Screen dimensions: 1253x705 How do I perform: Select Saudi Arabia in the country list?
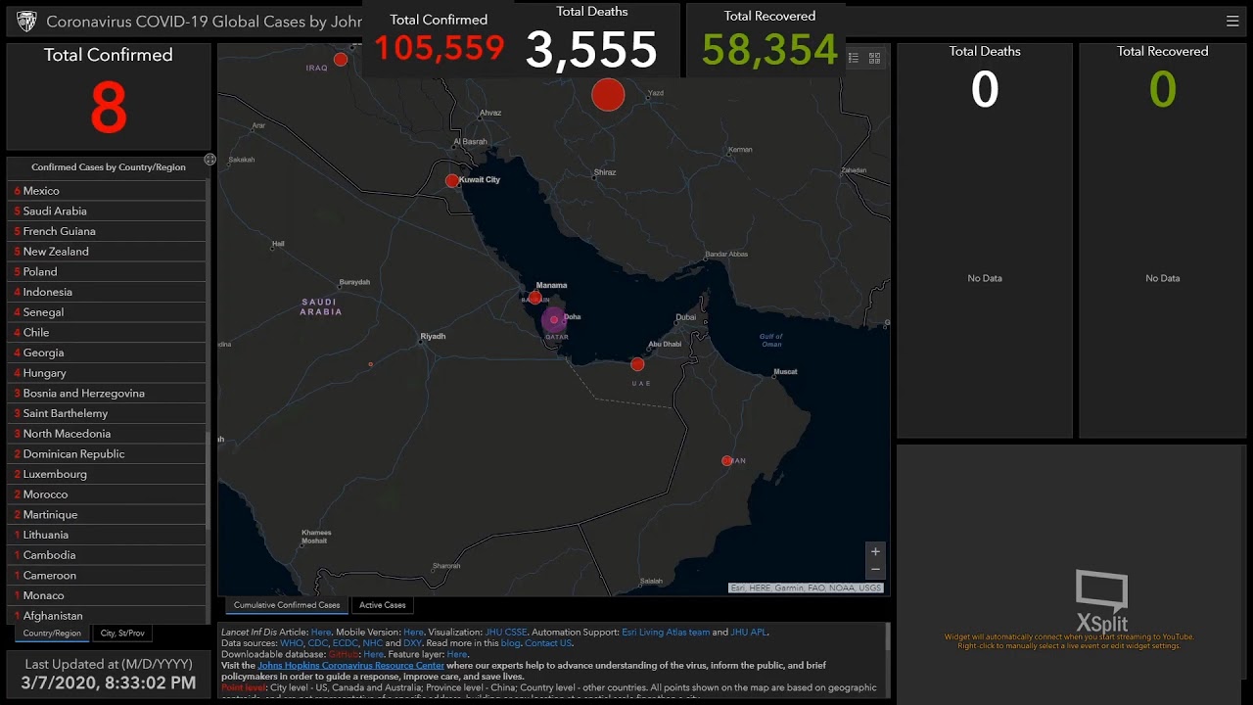tap(108, 211)
